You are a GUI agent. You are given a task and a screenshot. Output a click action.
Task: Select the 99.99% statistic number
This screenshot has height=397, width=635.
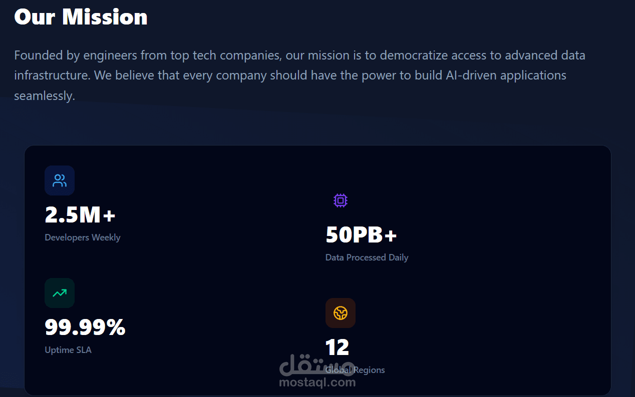[85, 327]
